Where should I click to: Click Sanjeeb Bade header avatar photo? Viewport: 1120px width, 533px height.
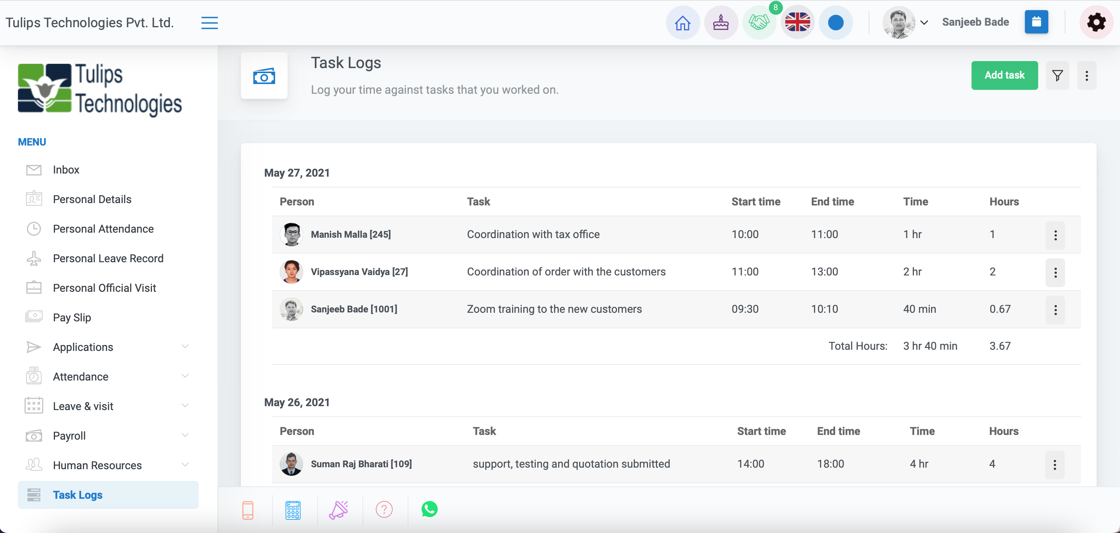click(x=898, y=23)
